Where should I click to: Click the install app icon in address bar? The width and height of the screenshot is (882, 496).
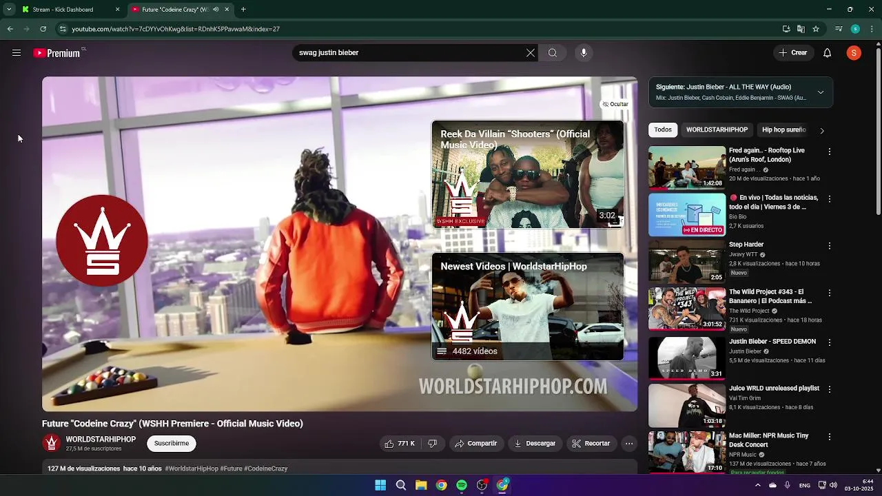coord(786,29)
